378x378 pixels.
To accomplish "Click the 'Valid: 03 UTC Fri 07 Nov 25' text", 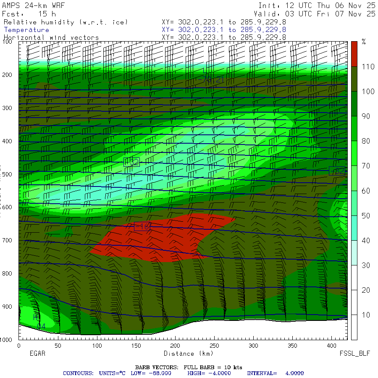I will point(315,14).
